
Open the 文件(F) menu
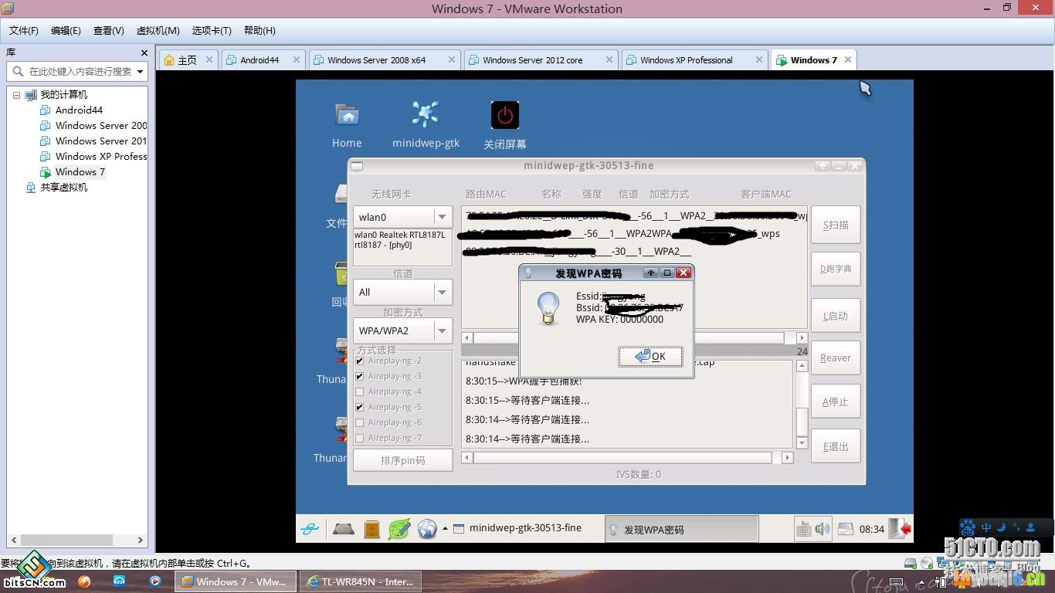24,30
